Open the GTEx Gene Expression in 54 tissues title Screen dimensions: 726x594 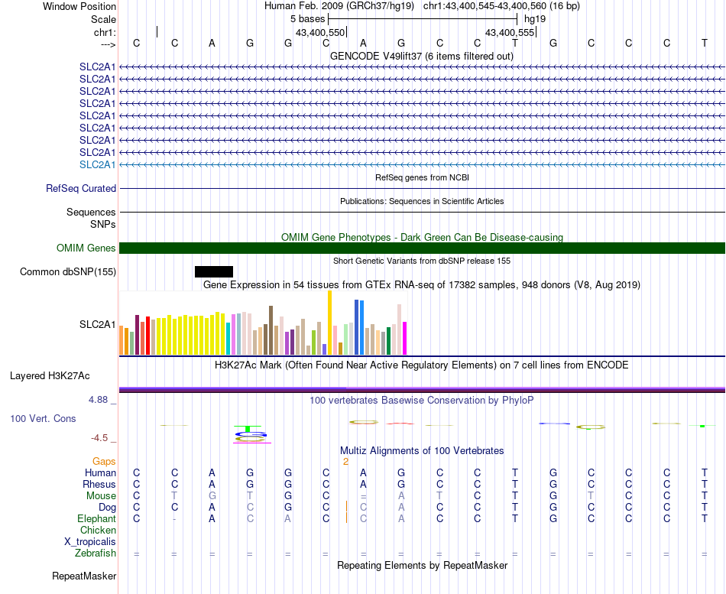(422, 284)
